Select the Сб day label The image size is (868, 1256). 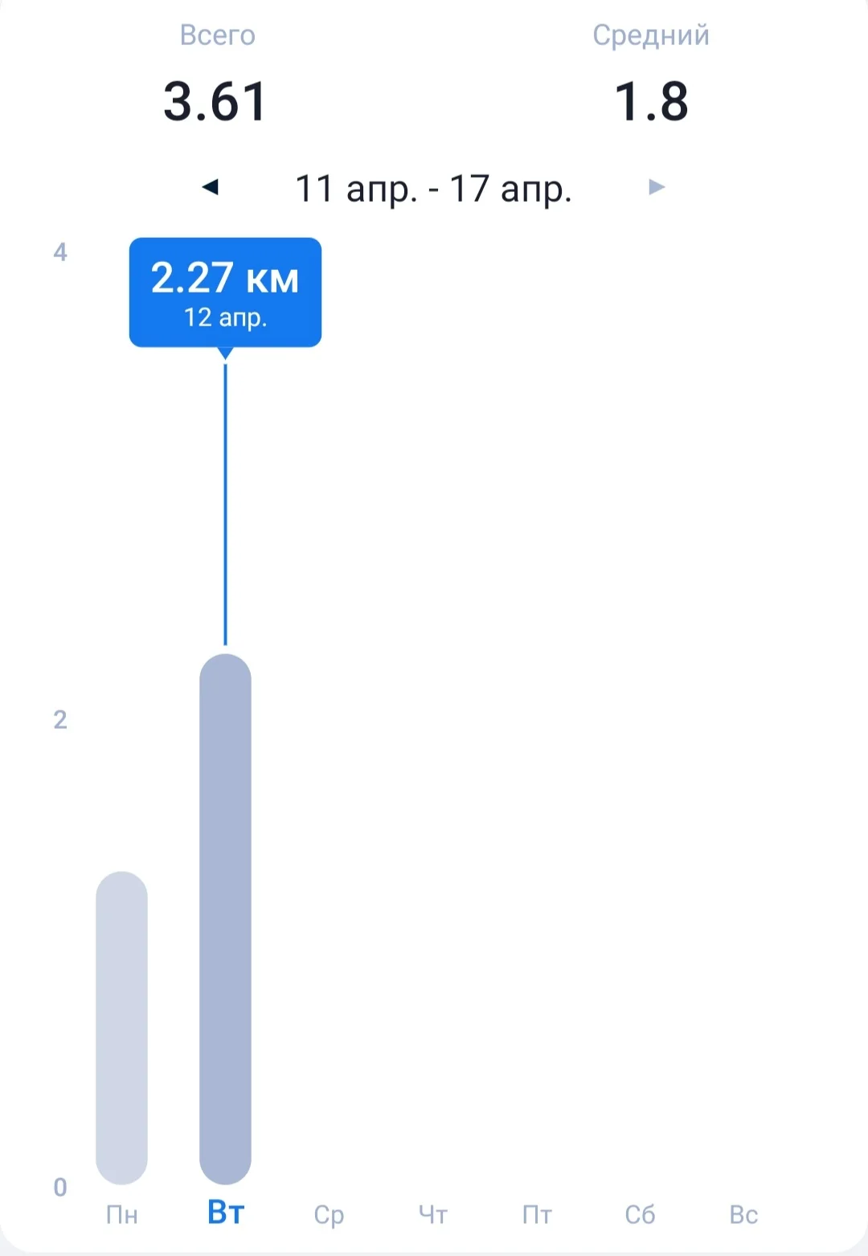coord(640,1214)
